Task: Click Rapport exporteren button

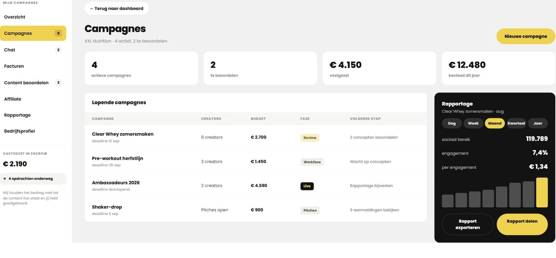Action: (x=467, y=224)
